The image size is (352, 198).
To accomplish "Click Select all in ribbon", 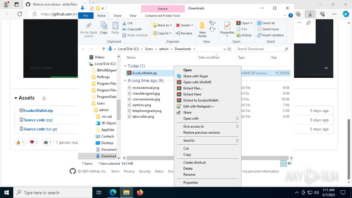I will [266, 23].
